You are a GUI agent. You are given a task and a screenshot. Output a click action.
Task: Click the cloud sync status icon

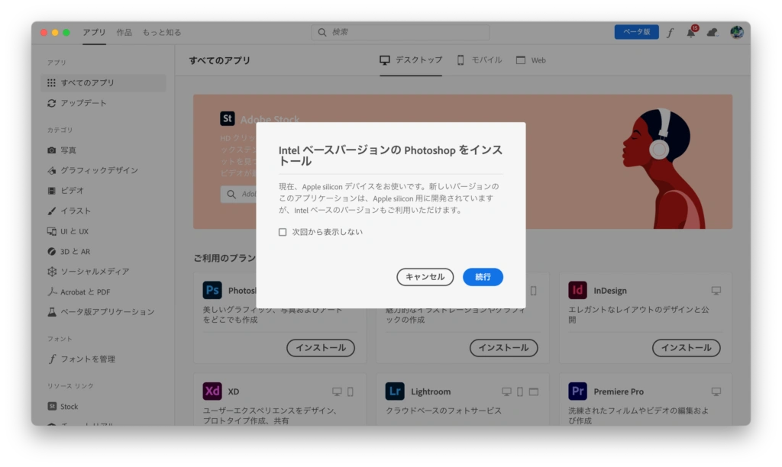pos(713,33)
